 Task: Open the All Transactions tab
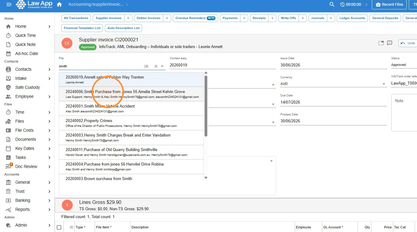coord(76,18)
